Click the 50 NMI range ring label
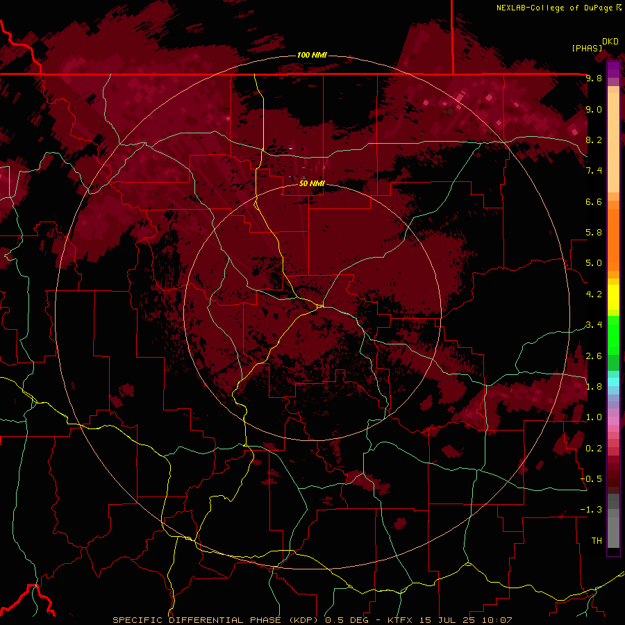The height and width of the screenshot is (625, 625). 312,183
